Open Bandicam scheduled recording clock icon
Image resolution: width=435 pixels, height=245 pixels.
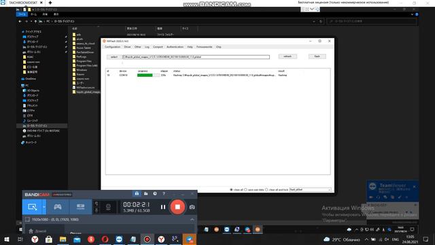point(155,193)
